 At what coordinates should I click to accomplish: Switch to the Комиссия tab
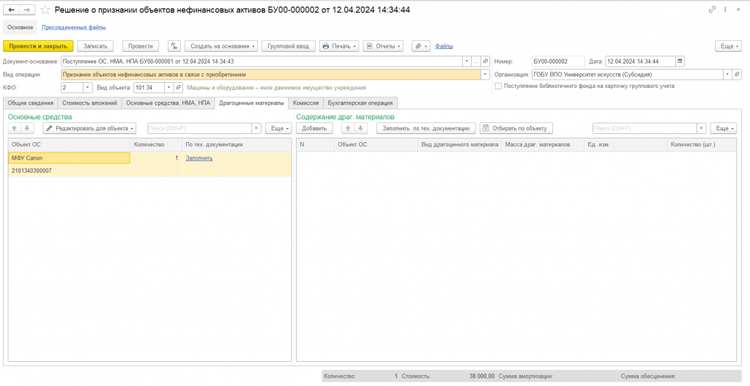pyautogui.click(x=306, y=103)
